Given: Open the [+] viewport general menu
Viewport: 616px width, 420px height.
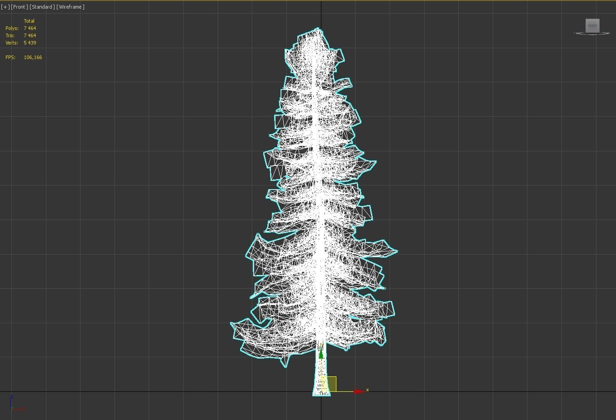Looking at the screenshot, I should [x=5, y=7].
